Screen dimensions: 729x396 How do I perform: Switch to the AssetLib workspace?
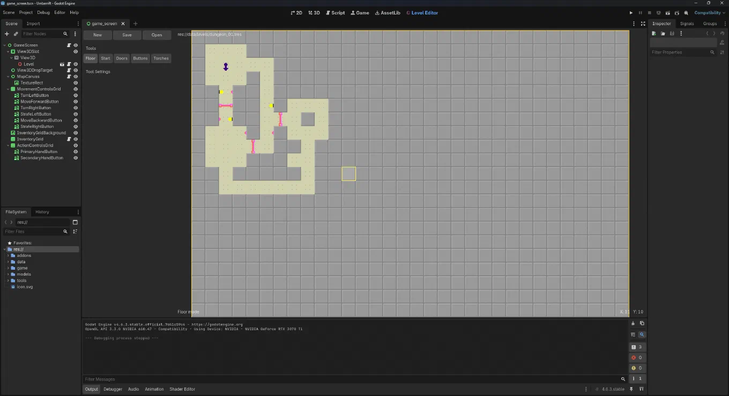point(388,13)
